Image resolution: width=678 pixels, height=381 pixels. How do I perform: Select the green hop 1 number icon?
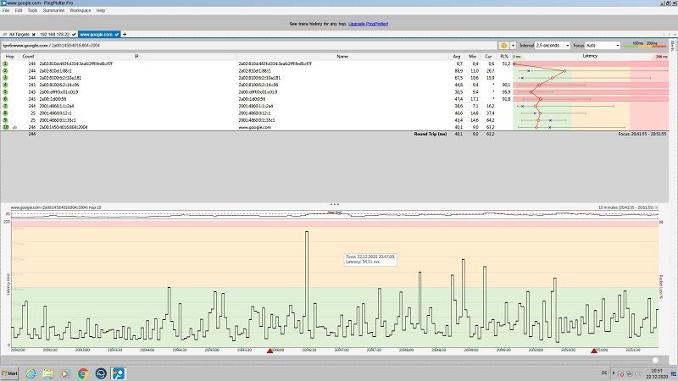6,63
